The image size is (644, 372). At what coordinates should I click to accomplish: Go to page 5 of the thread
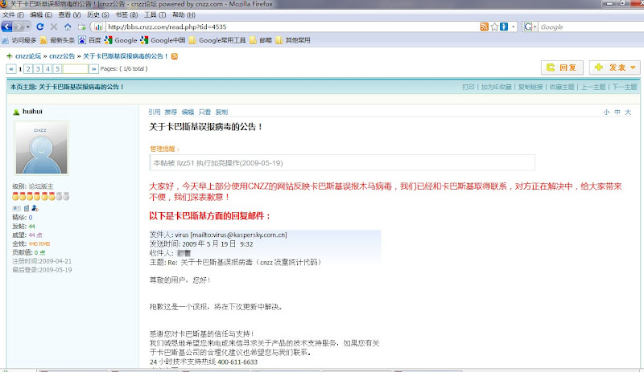point(57,69)
